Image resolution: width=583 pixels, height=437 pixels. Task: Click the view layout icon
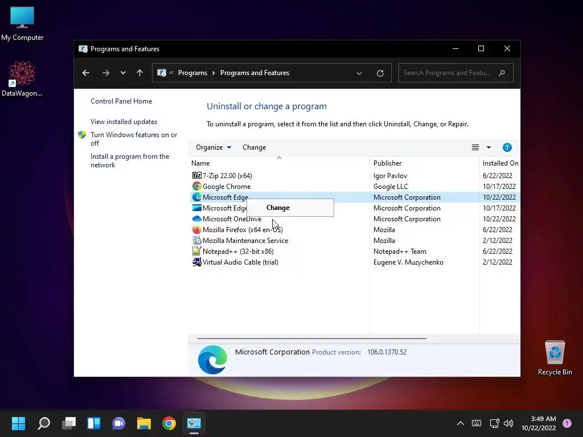tap(475, 147)
